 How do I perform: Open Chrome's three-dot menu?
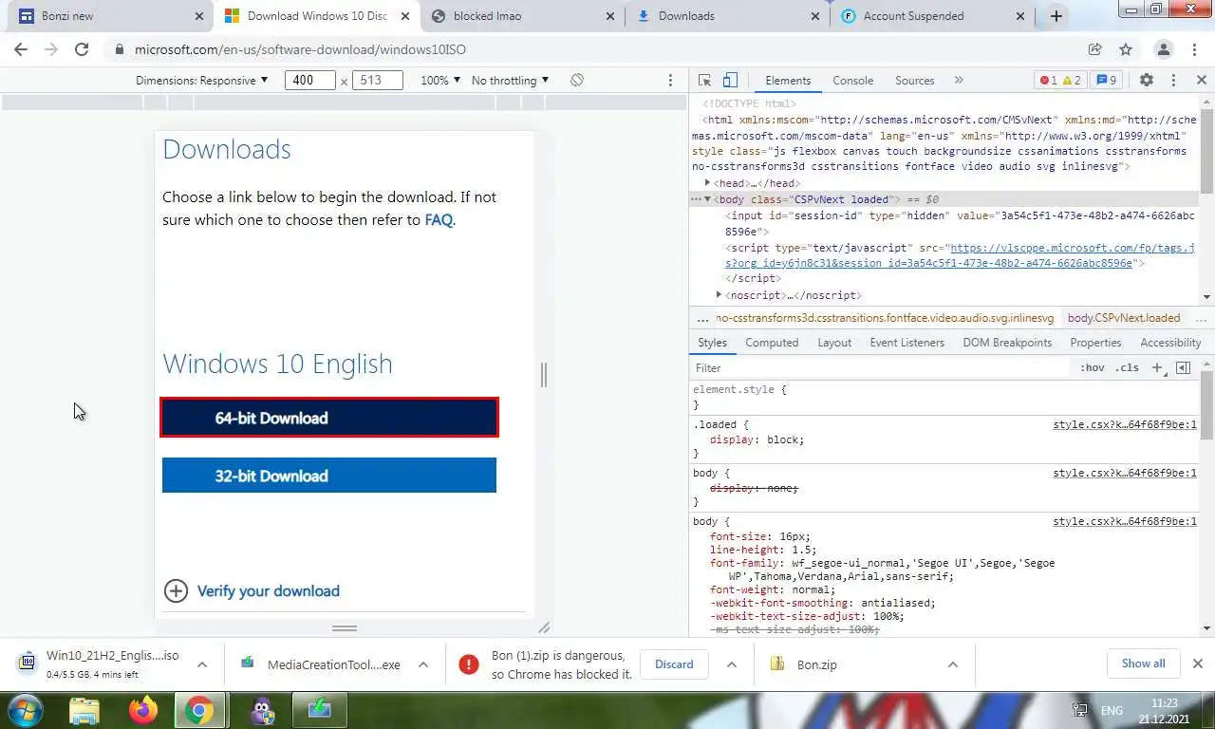point(1196,49)
